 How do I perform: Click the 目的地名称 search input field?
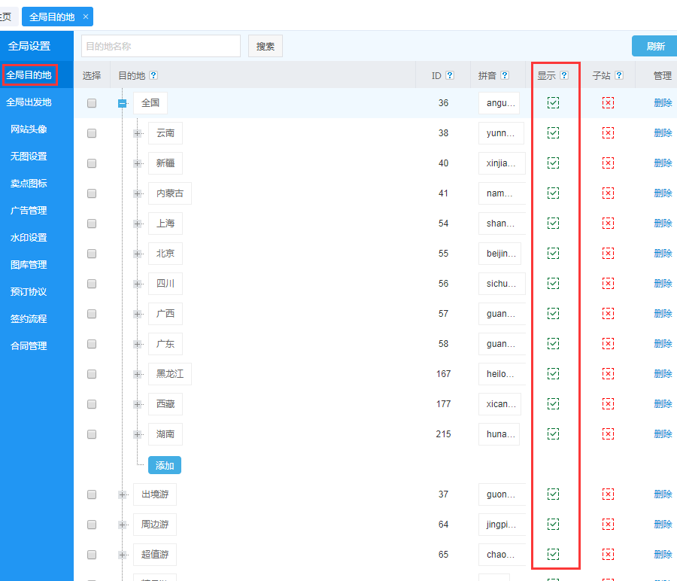pos(160,46)
